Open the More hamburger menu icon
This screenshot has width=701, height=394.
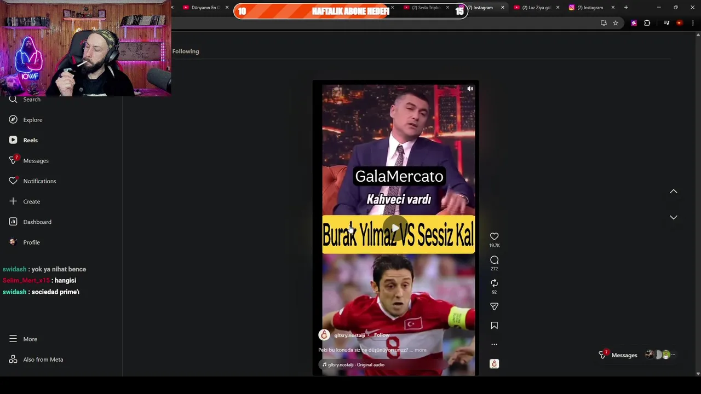tap(13, 339)
